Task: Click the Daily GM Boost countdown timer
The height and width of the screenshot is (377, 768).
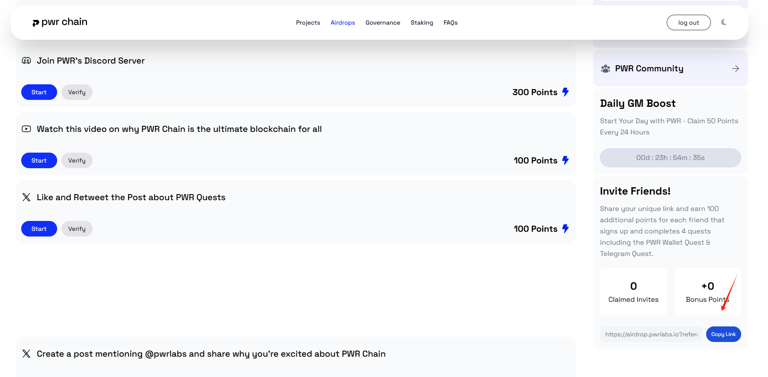Action: [670, 158]
